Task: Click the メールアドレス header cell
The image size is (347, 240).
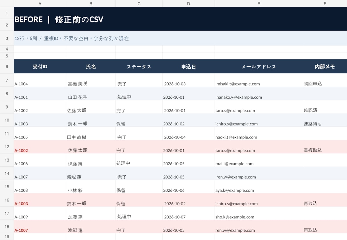Action: 259,67
